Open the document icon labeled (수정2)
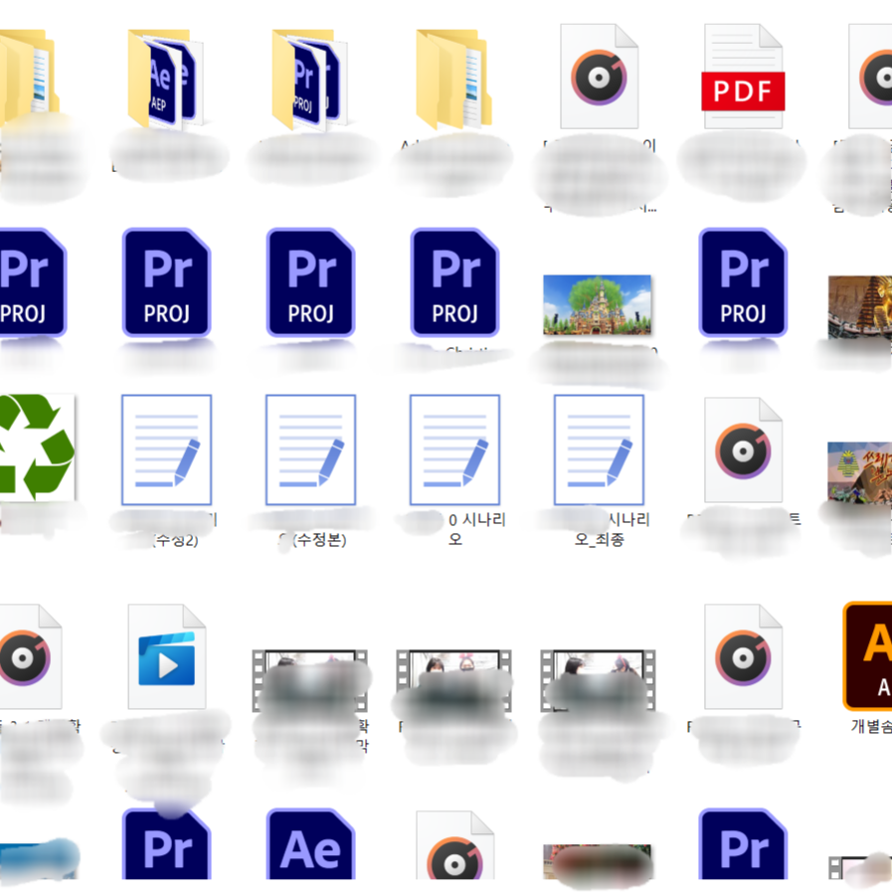 [167, 449]
